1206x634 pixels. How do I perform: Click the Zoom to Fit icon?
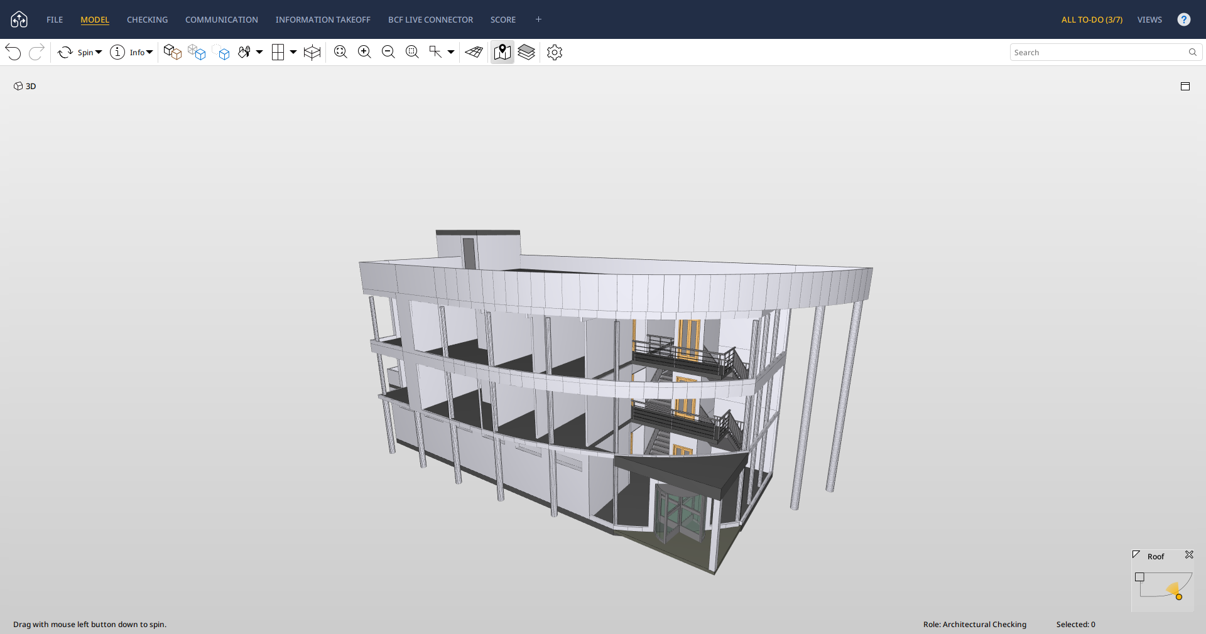(x=340, y=52)
